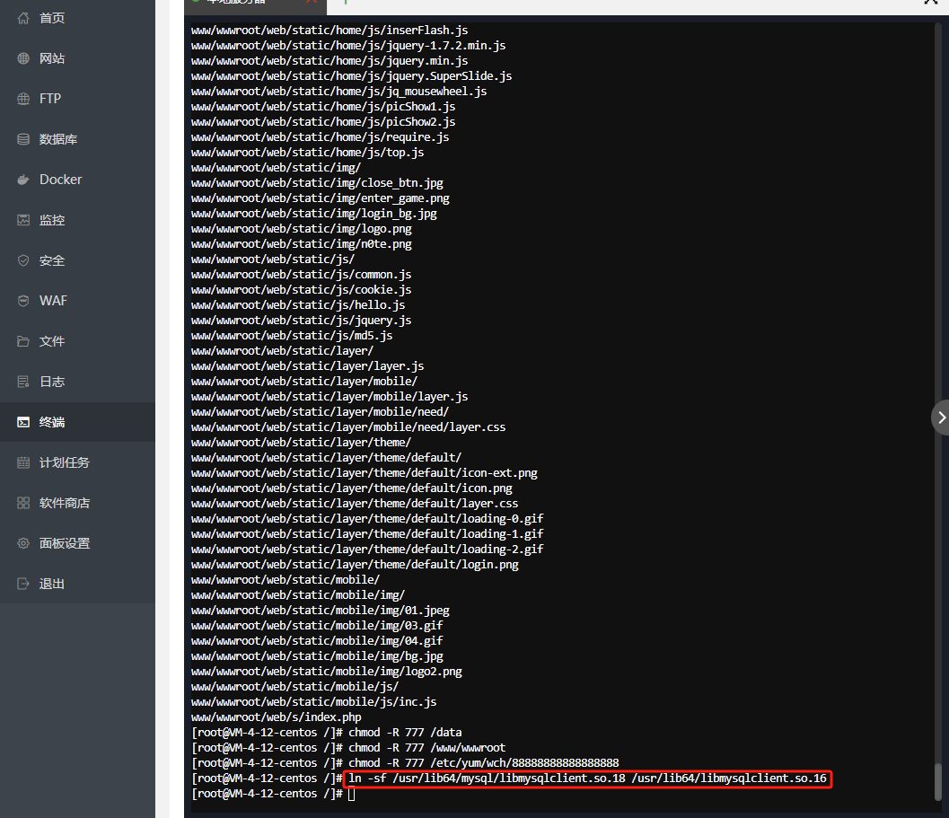Go to 网站 website management
This screenshot has height=818, width=949.
pos(52,58)
